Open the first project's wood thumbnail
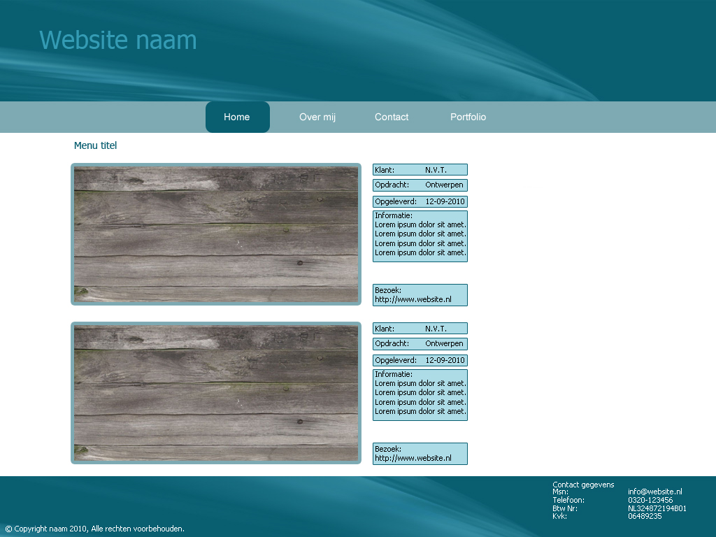The width and height of the screenshot is (716, 537). pos(216,234)
